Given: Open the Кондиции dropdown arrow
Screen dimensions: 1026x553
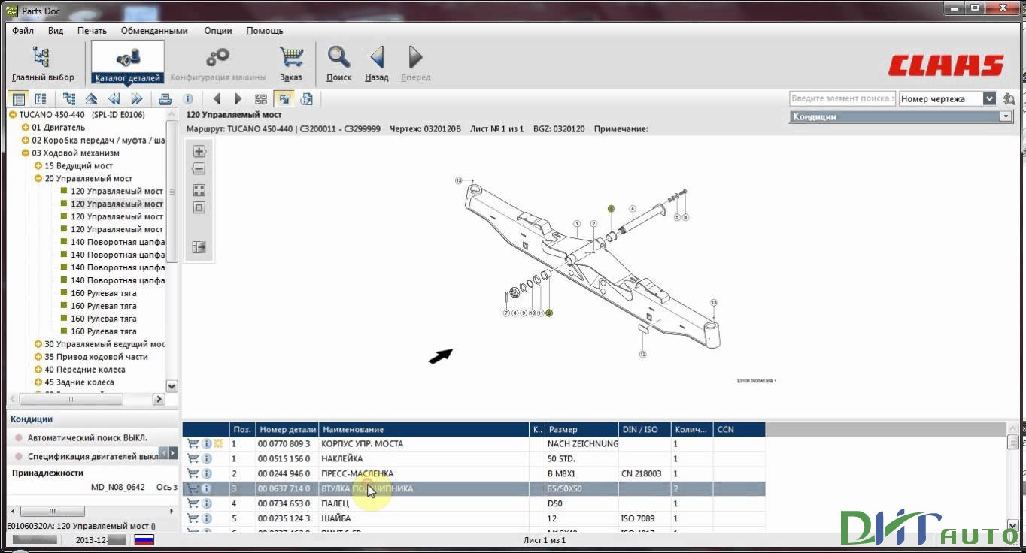Looking at the screenshot, I should [x=1006, y=116].
